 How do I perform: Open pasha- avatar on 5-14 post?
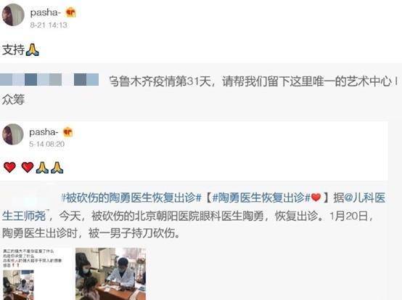click(x=13, y=134)
